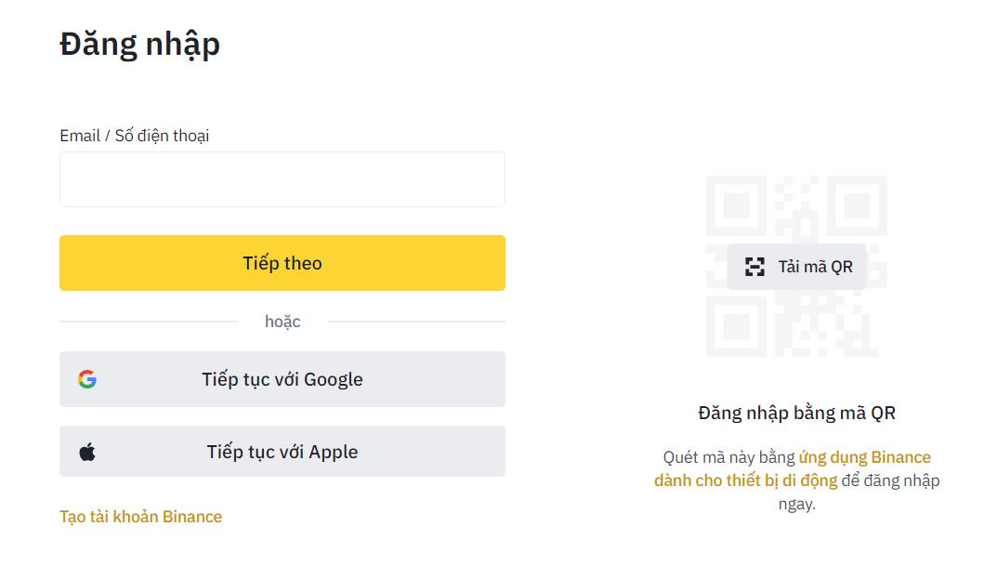
Task: Click the Đăng nhập page heading
Action: [140, 44]
